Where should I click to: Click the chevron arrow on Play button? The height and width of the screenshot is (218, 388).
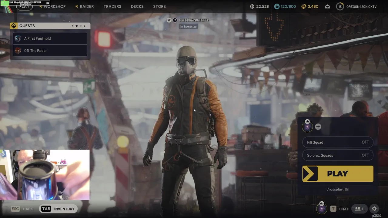(310, 173)
